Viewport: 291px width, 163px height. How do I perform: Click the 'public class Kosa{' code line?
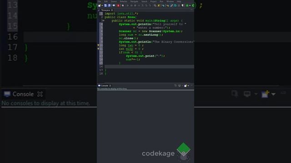tap(120, 17)
